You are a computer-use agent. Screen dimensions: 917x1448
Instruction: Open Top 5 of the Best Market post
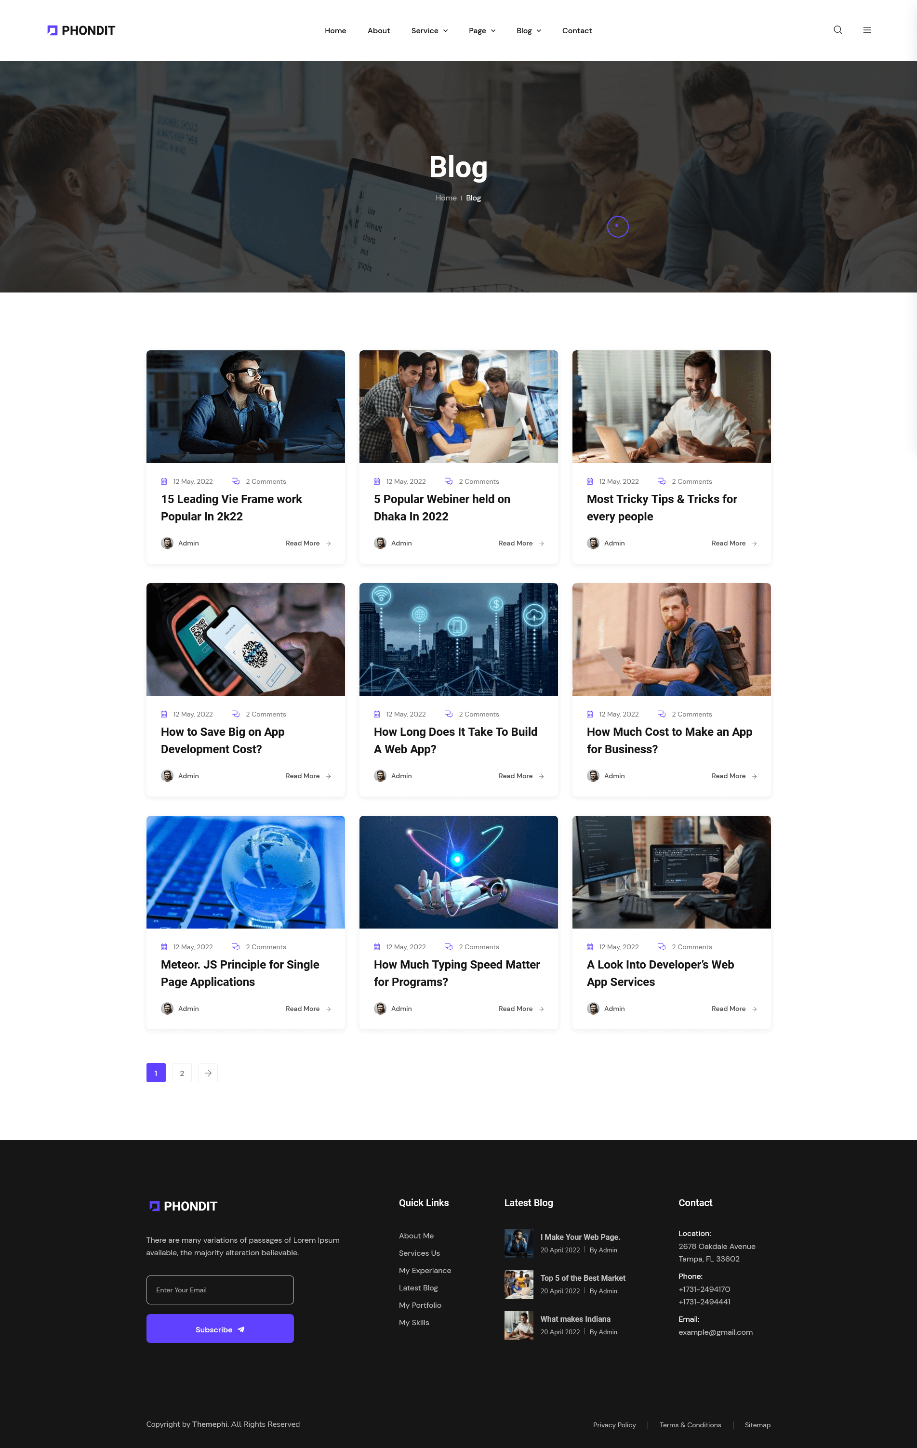pyautogui.click(x=583, y=1278)
